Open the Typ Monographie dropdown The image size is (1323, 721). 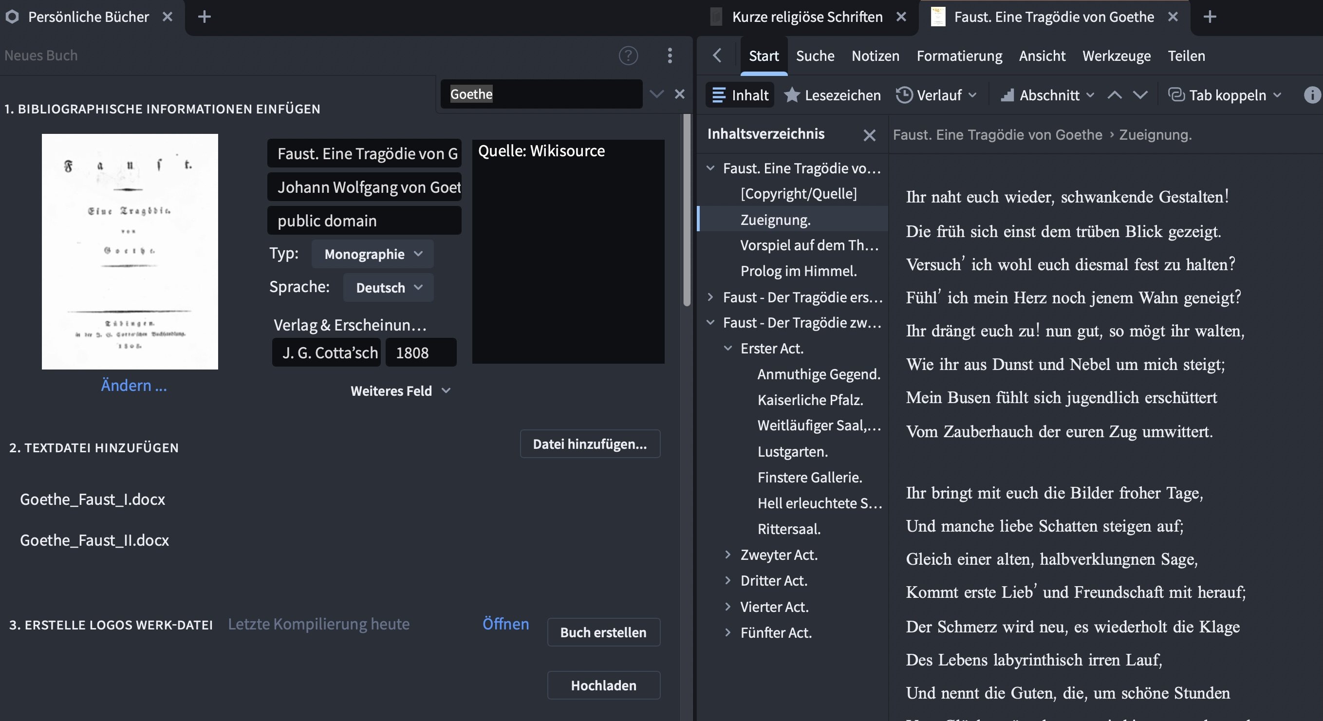[x=373, y=254]
